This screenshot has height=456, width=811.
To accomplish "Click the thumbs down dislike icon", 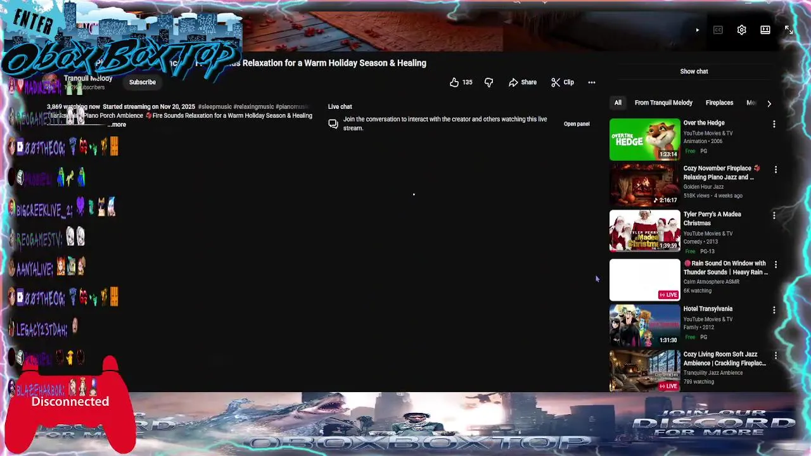I will [489, 82].
